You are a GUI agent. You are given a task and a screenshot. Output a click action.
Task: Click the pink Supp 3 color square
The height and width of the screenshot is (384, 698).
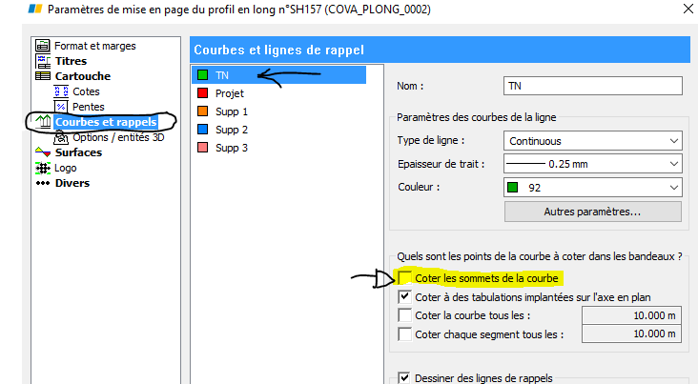pyautogui.click(x=202, y=148)
